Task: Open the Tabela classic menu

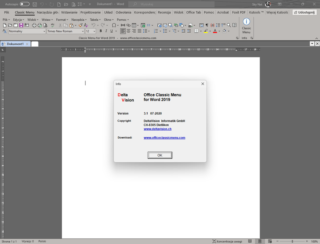Action: (95, 20)
